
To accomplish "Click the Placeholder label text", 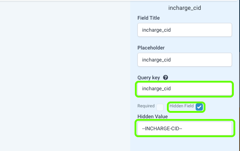I will tap(151, 48).
